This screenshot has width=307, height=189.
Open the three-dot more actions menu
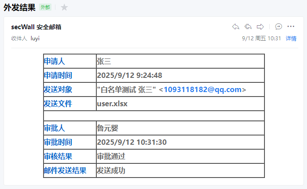[x=291, y=27]
